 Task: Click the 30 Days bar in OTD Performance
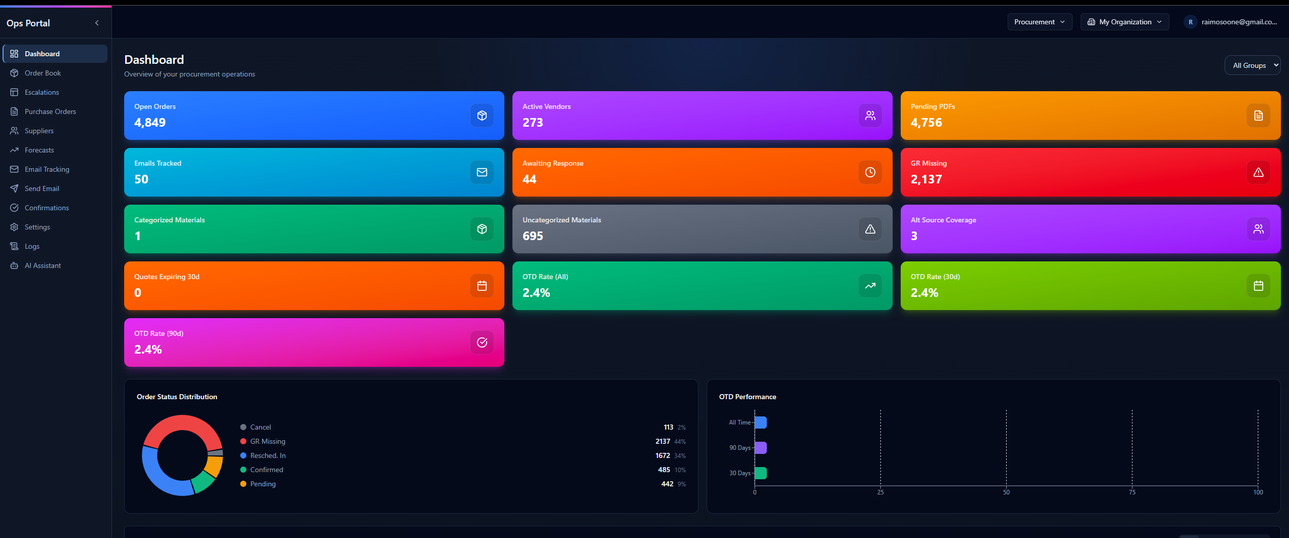coord(760,473)
